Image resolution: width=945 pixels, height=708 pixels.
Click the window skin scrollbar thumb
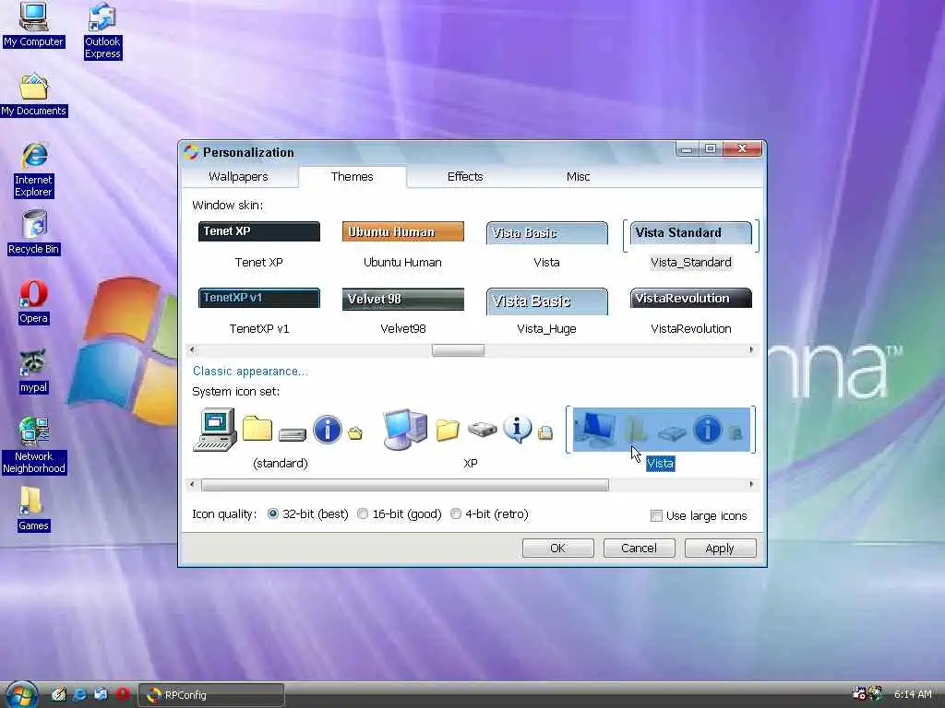[x=458, y=349]
